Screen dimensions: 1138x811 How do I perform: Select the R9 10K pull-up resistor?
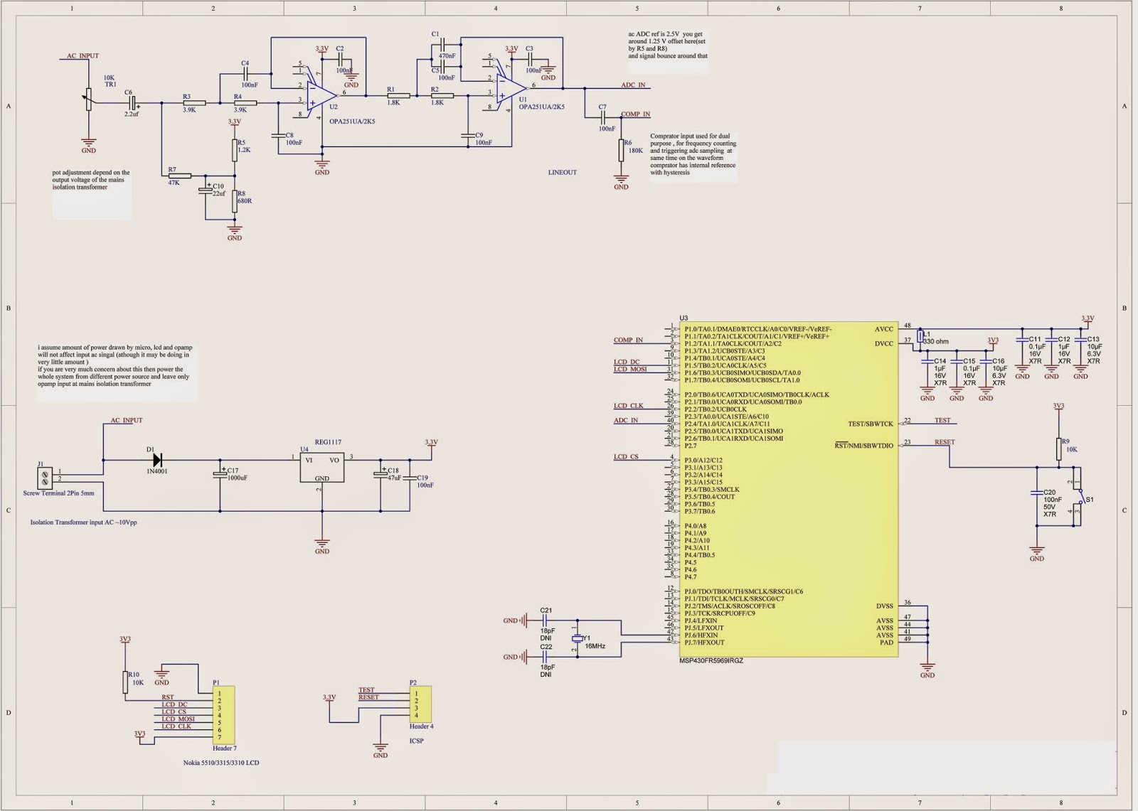click(1058, 449)
